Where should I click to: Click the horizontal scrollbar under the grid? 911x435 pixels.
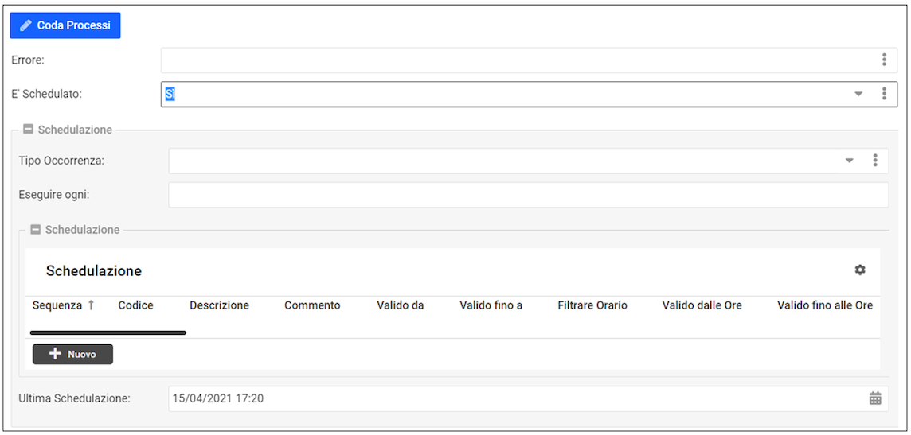[108, 332]
